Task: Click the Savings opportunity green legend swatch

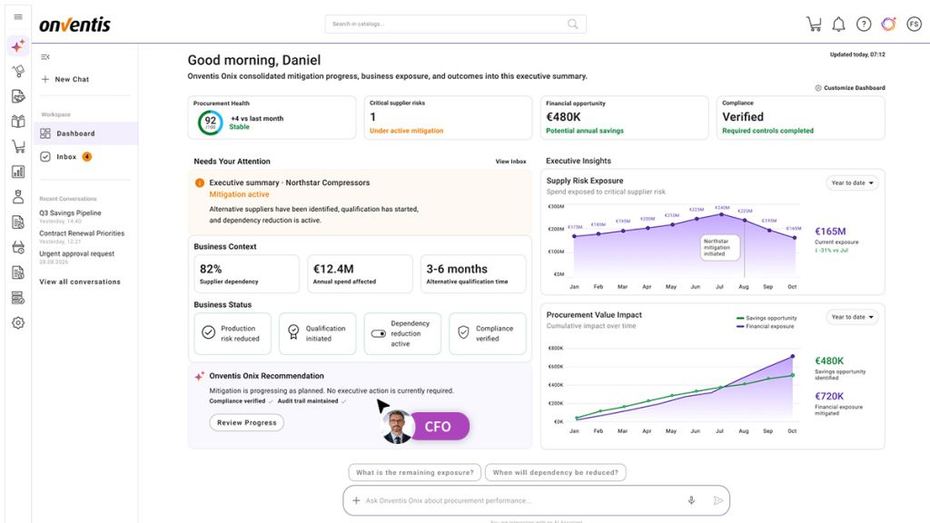Action: (x=739, y=319)
